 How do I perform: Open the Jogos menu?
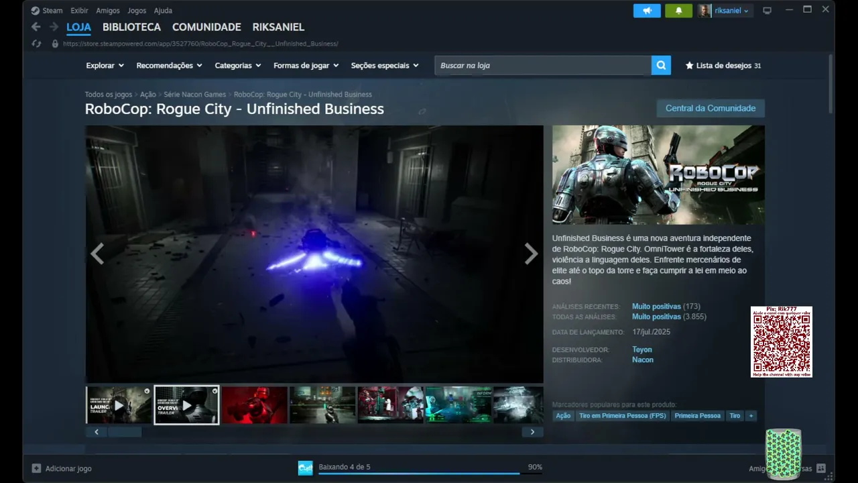pos(137,11)
